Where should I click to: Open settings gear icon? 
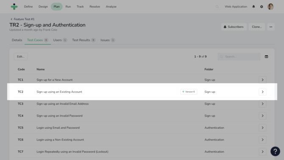tap(262, 7)
